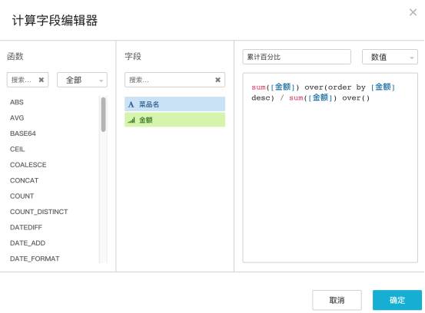Click the bar chart icon beside 金额
The image size is (425, 313).
tap(131, 120)
